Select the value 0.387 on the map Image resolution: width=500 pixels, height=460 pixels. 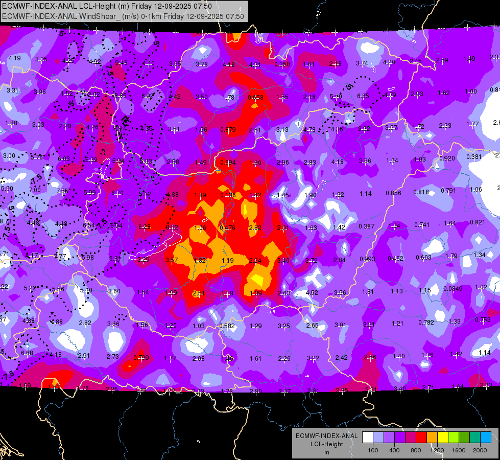pos(366,226)
